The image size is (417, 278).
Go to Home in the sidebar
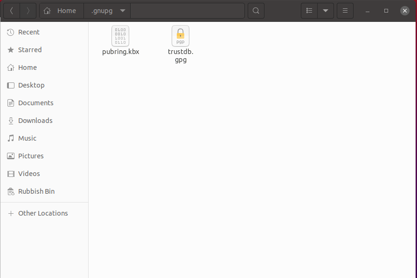(x=27, y=68)
